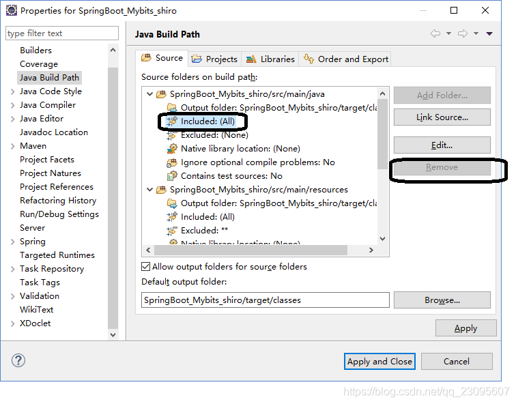
Task: Select the Included: (All) row under src/main/java
Action: pyautogui.click(x=201, y=121)
